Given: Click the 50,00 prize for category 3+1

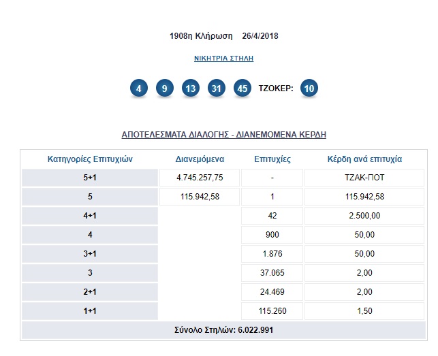Looking at the screenshot, I should pos(364,253).
